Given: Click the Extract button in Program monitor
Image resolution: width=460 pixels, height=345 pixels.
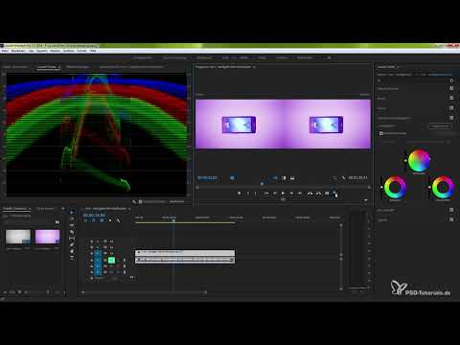Looking at the screenshot, I should point(318,194).
